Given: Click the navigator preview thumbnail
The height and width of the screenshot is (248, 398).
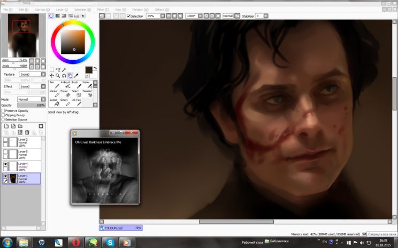Looking at the screenshot, I should [x=24, y=35].
